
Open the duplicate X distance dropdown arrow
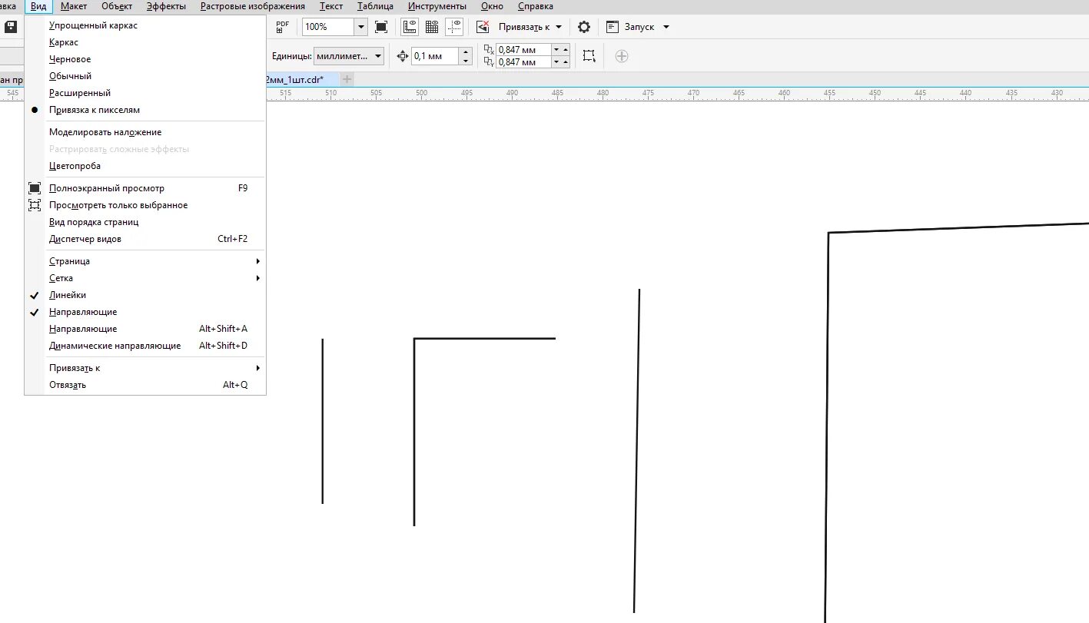(556, 49)
